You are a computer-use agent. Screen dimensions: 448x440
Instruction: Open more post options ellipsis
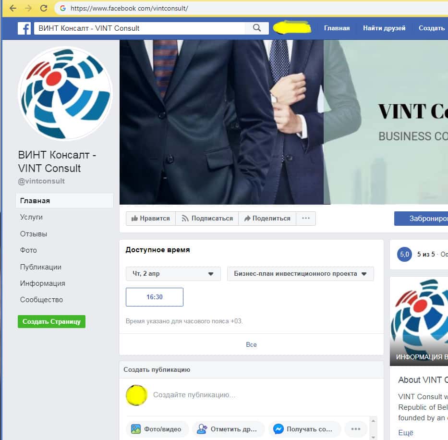pos(355,429)
